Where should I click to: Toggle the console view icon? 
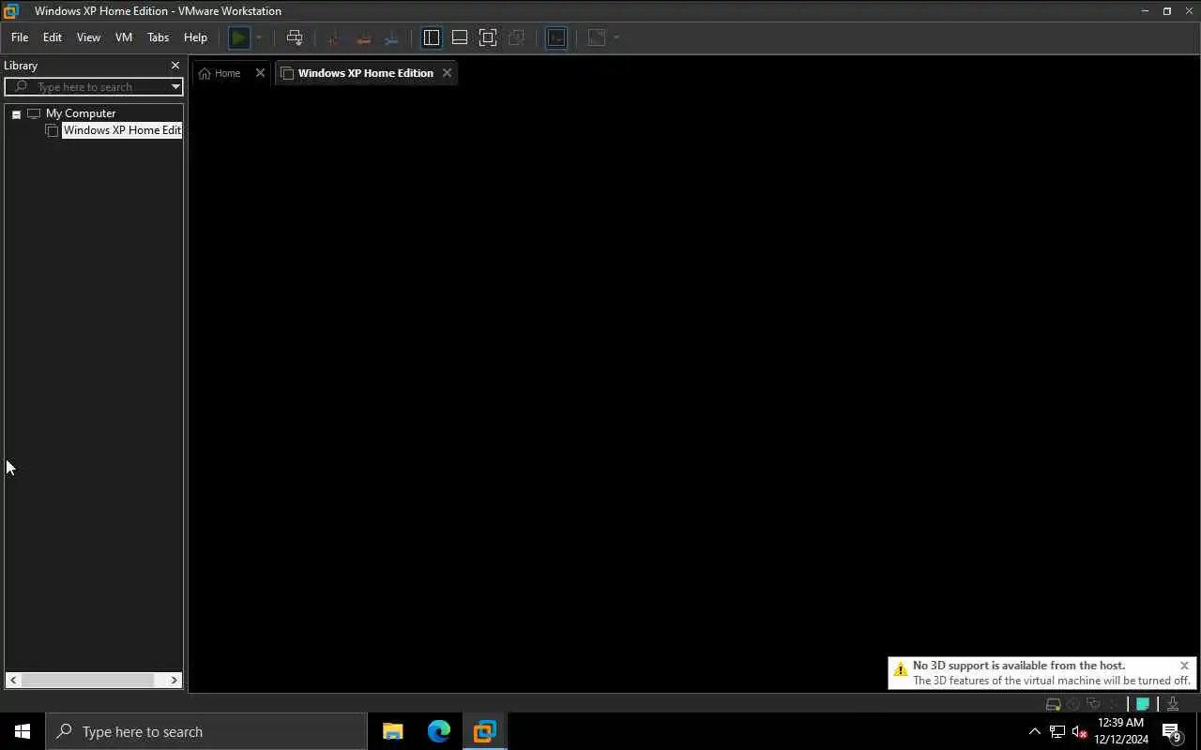click(x=556, y=37)
